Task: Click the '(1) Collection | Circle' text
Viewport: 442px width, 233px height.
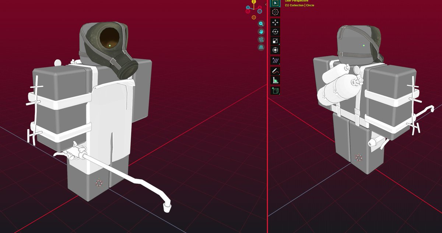Action: (299, 5)
